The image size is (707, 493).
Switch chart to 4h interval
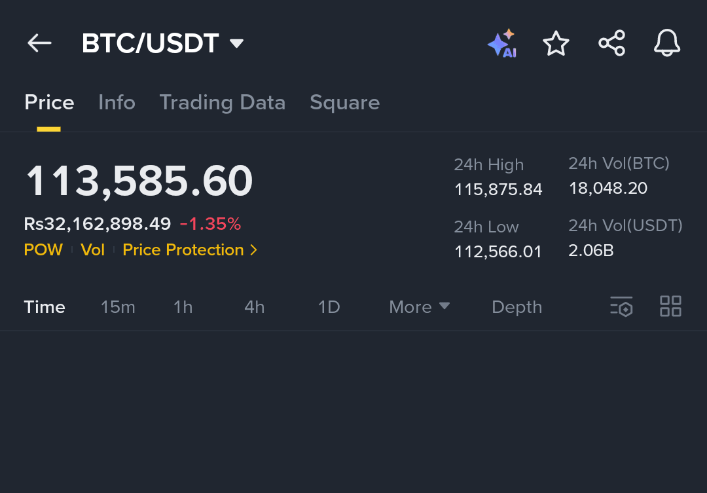(x=254, y=307)
